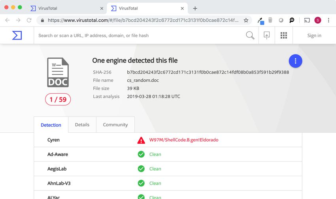
Task: Click the 1 / 59 detection ratio badge
Action: click(58, 99)
